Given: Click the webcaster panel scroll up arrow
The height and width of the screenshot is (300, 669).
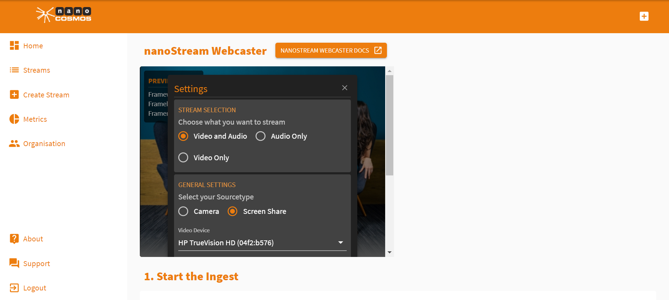Looking at the screenshot, I should coord(389,71).
